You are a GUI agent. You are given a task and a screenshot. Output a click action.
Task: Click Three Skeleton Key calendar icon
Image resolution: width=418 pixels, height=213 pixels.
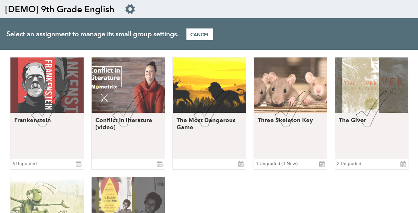click(322, 164)
